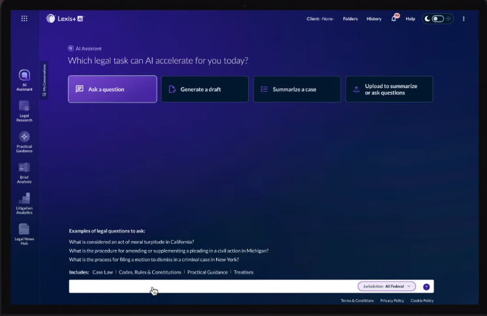Open Terms & Conditions link

click(357, 300)
